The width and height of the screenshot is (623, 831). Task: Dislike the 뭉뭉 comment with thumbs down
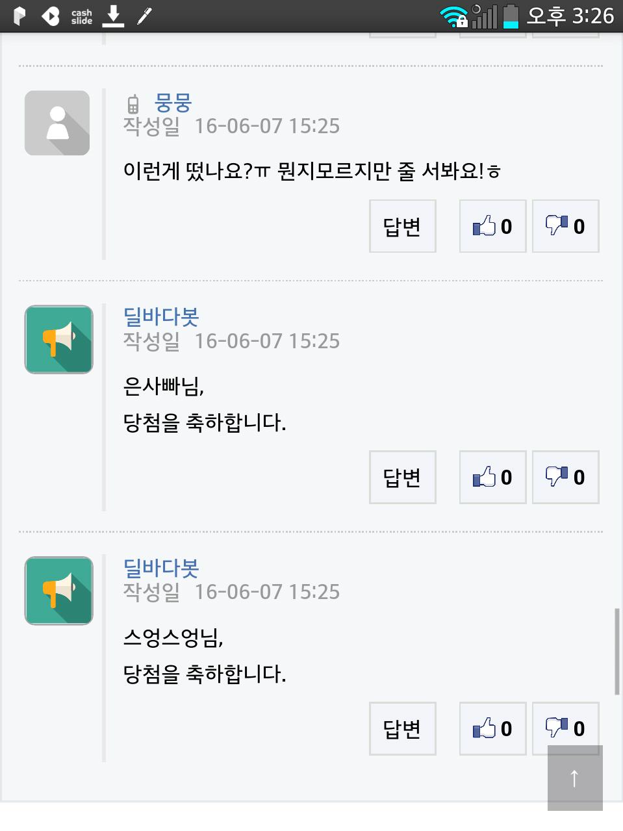565,226
